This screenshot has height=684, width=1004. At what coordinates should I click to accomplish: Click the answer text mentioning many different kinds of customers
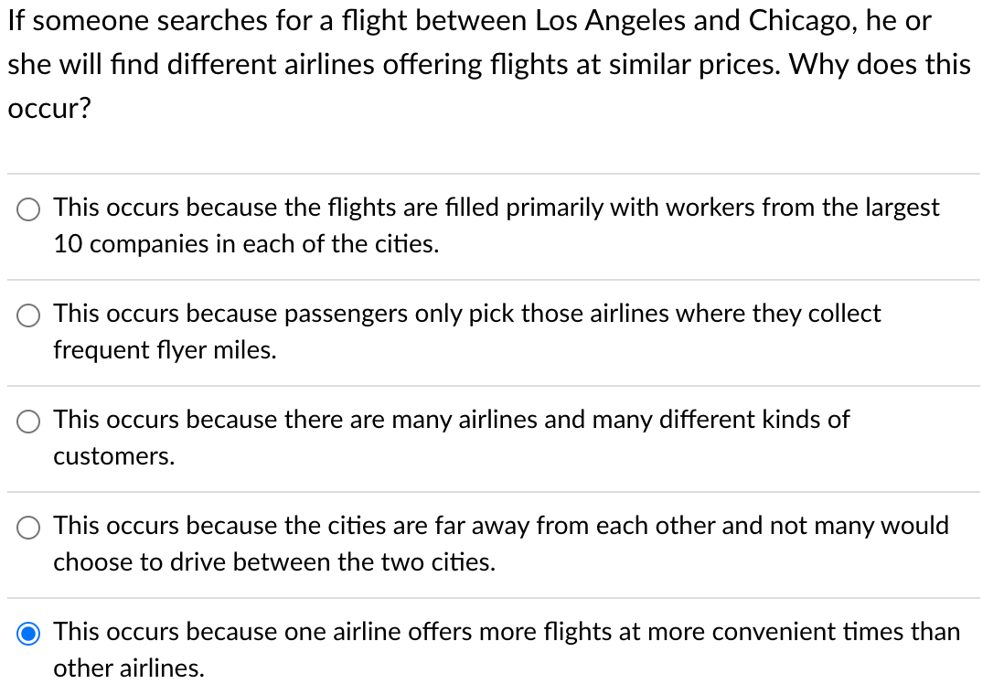(x=452, y=437)
